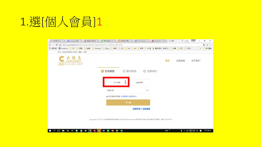Open the 关于我们 about navigation item
Screen dimensions: 261x147
(196, 61)
